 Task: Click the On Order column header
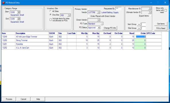click(117, 33)
